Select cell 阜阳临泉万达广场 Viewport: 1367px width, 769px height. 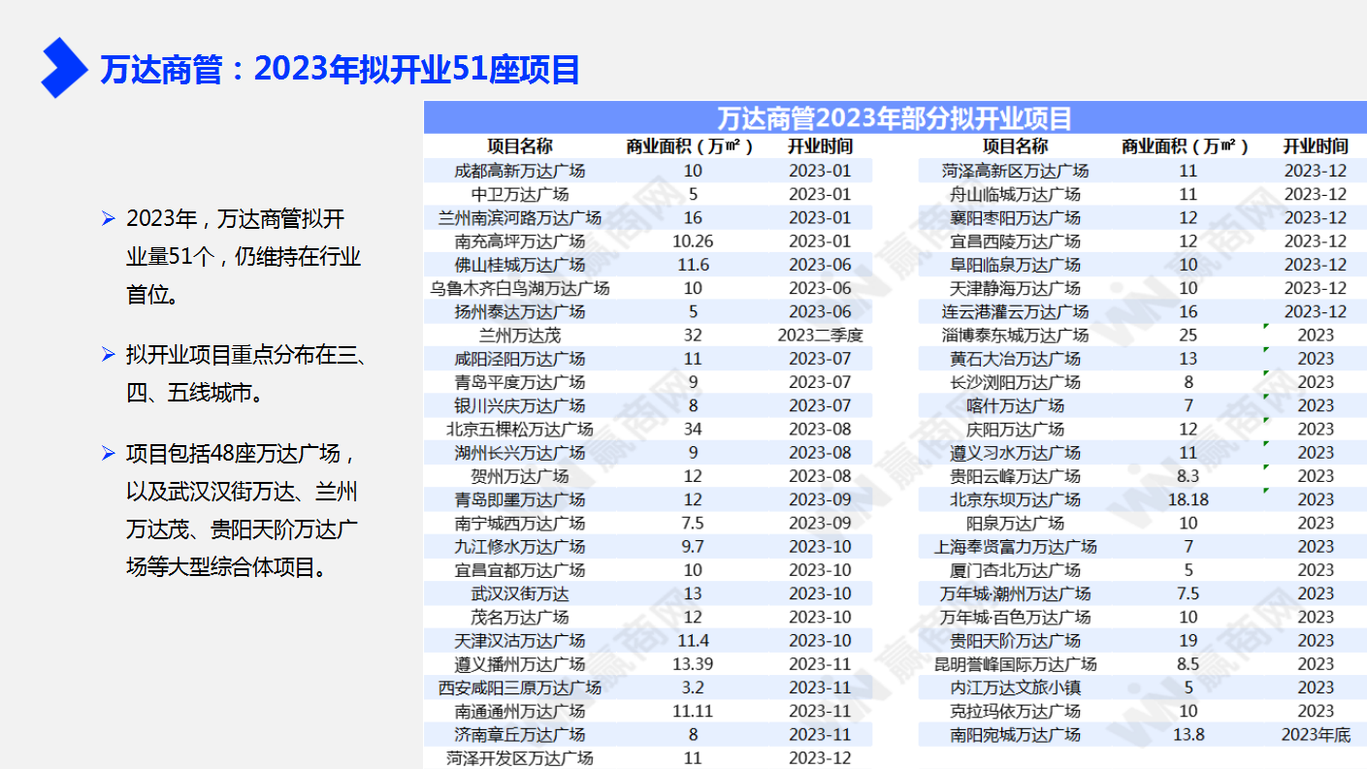(1015, 265)
